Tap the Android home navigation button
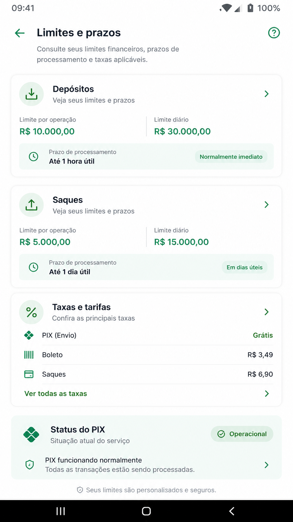 tap(146, 511)
